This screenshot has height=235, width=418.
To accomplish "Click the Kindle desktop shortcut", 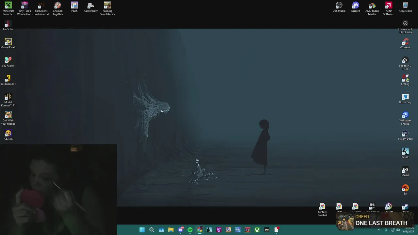I will 405,153.
